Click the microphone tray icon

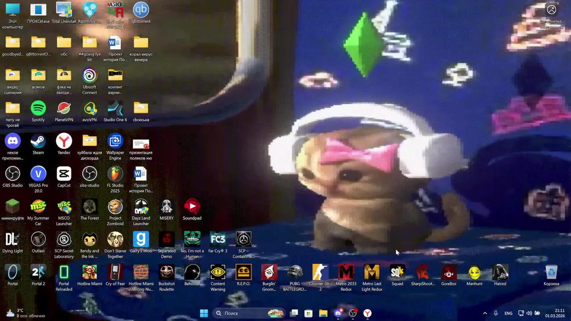[x=496, y=313]
